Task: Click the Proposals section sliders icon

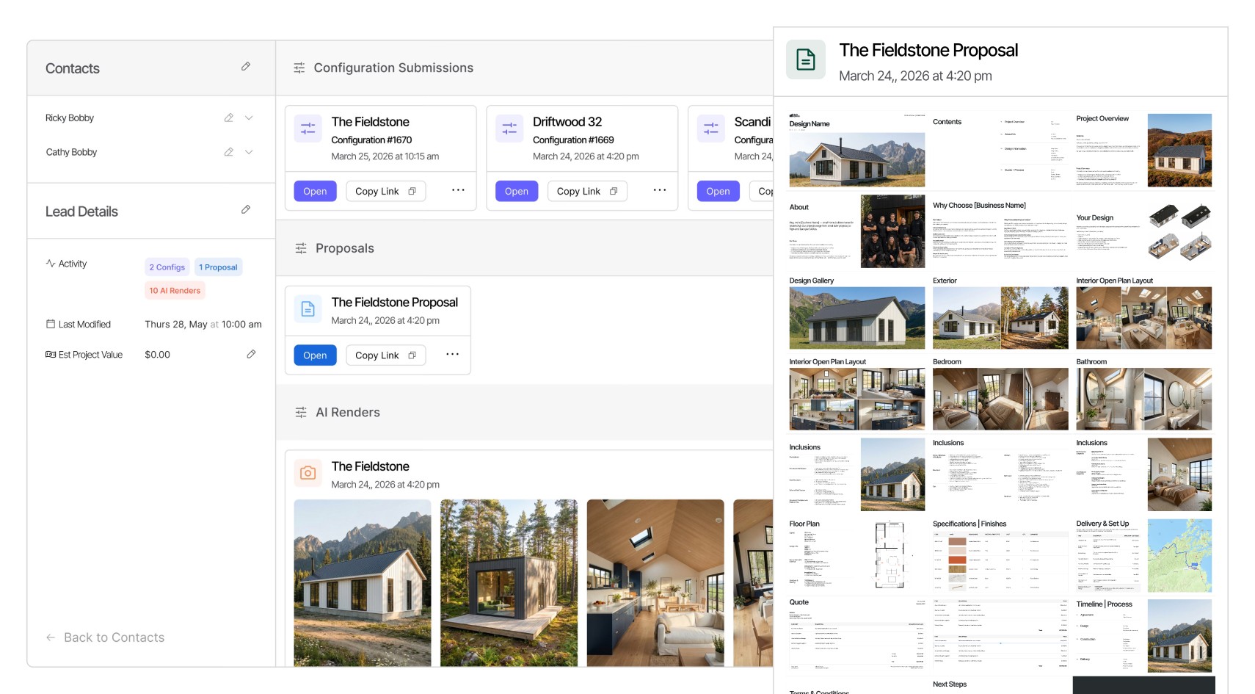Action: (x=301, y=248)
